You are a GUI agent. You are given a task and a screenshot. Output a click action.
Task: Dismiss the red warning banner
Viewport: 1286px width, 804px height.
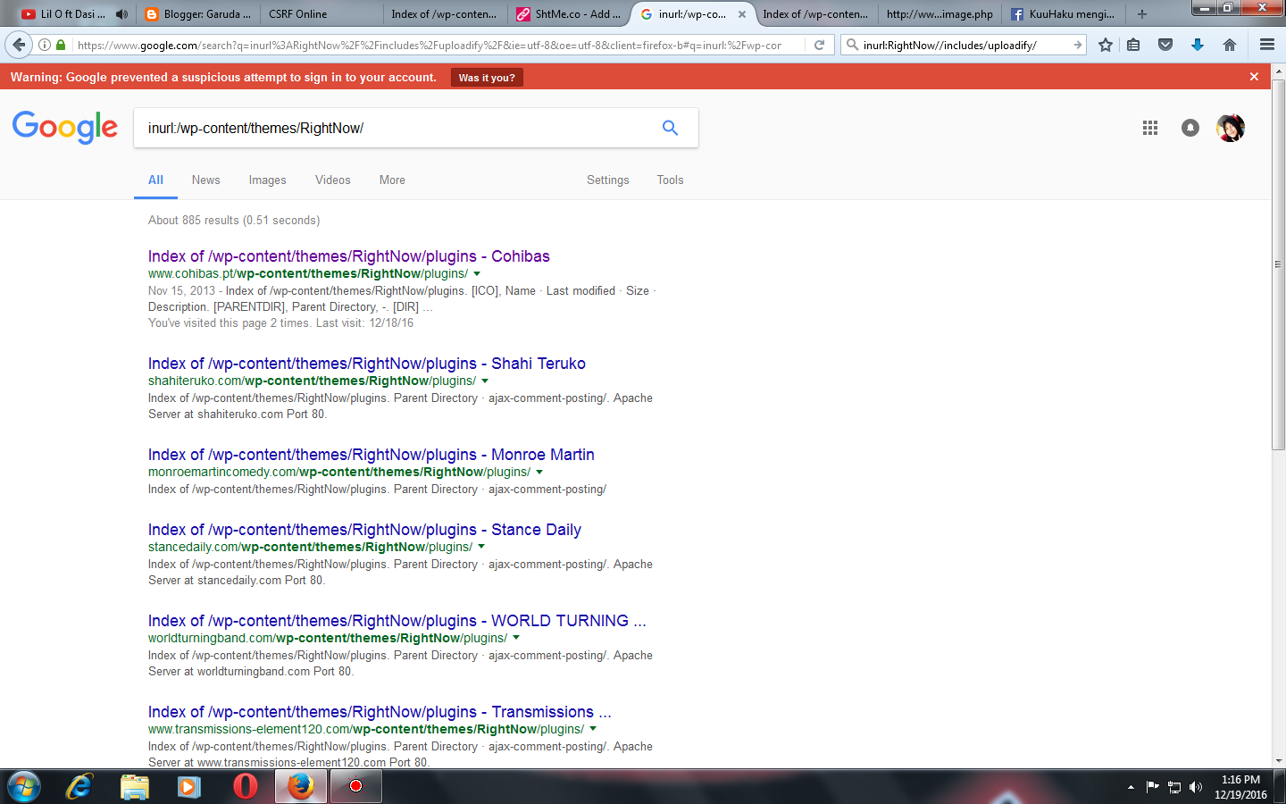point(1254,77)
